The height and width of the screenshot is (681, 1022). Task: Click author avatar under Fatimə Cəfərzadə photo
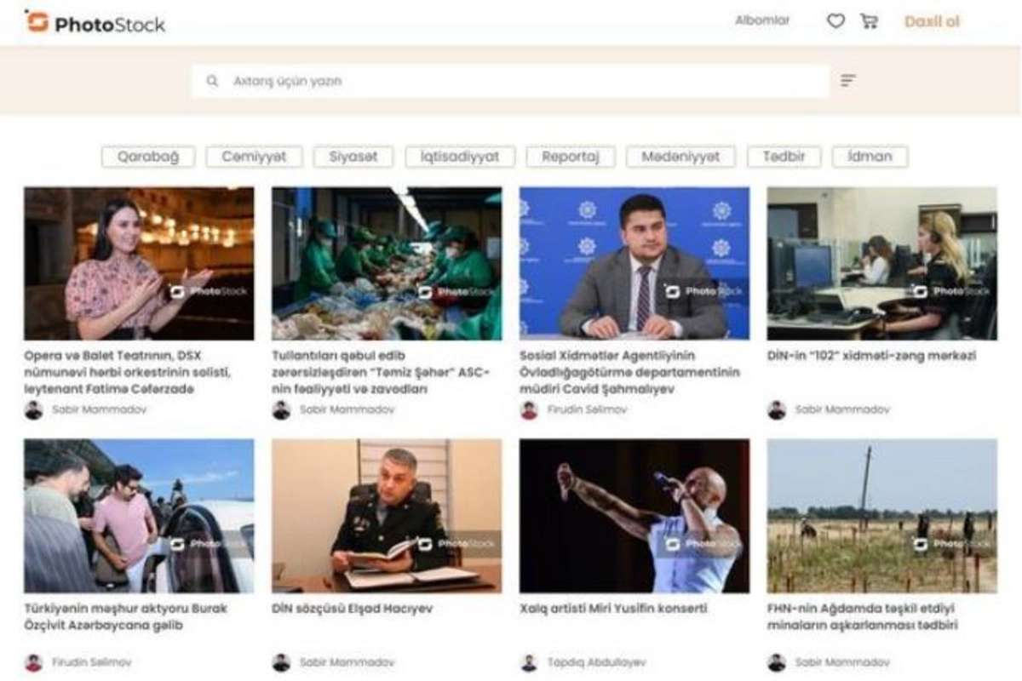[x=33, y=410]
